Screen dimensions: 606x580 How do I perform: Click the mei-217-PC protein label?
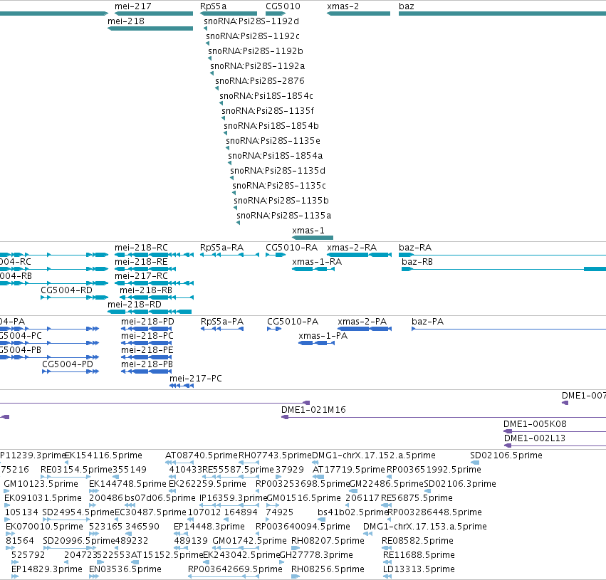tap(196, 379)
